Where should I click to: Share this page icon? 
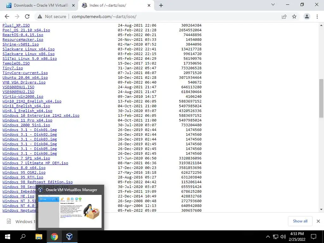(284, 16)
